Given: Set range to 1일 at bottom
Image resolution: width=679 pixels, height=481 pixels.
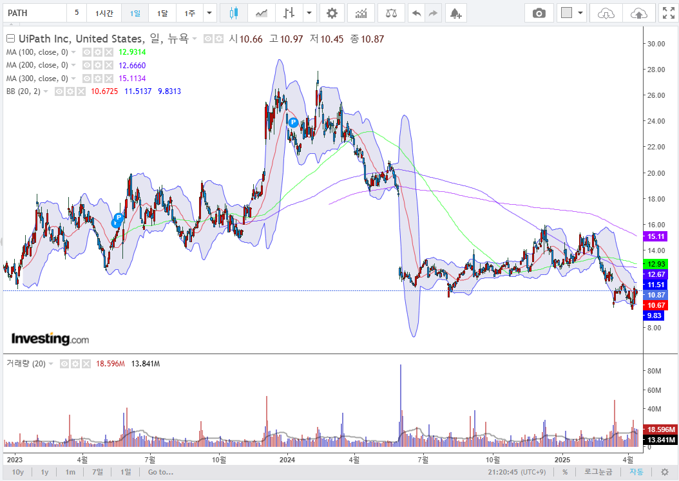Looking at the screenshot, I should tap(126, 472).
